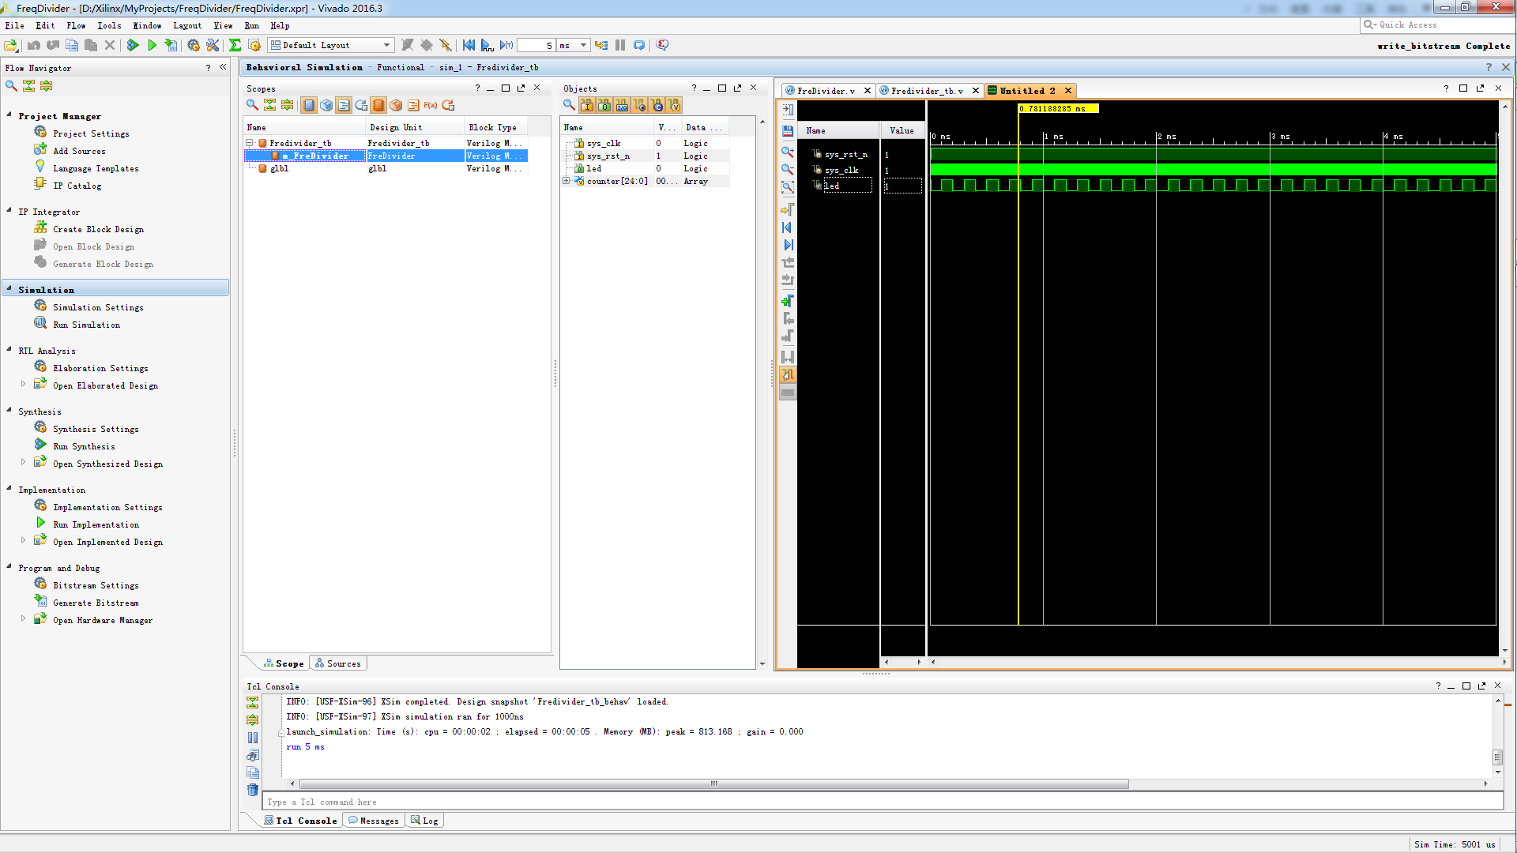Open the ms time unit dropdown
The height and width of the screenshot is (853, 1517).
[x=583, y=45]
